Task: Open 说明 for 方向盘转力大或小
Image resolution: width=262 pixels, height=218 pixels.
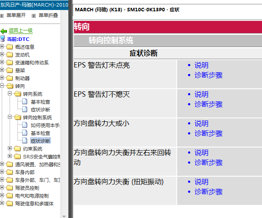Action: point(202,124)
